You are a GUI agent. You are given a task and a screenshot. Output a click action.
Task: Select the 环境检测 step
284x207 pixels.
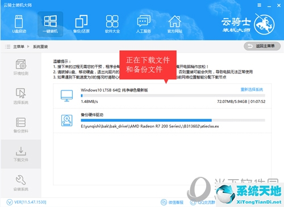point(21,67)
